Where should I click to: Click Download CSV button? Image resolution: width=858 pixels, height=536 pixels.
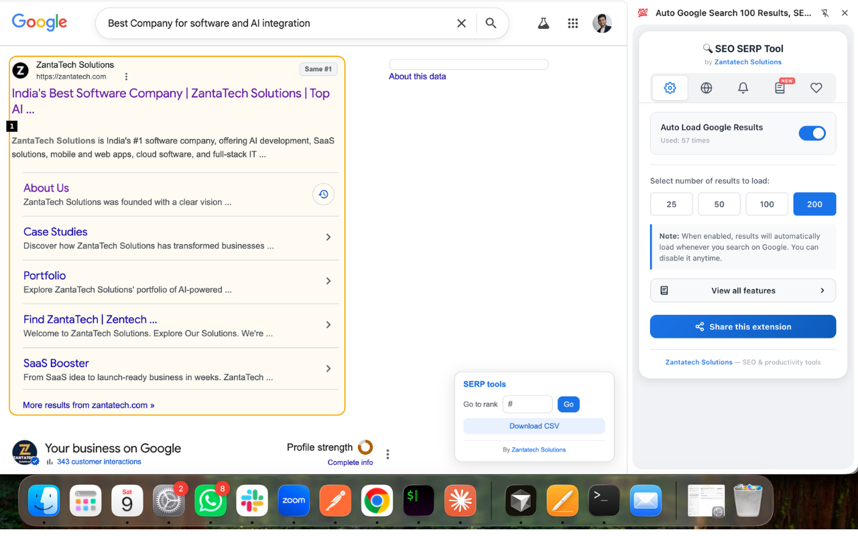click(x=534, y=426)
